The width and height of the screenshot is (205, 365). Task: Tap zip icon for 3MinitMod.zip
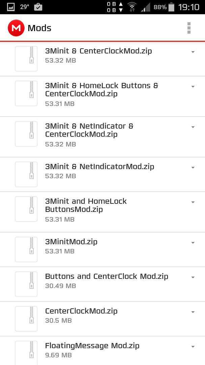[26, 249]
